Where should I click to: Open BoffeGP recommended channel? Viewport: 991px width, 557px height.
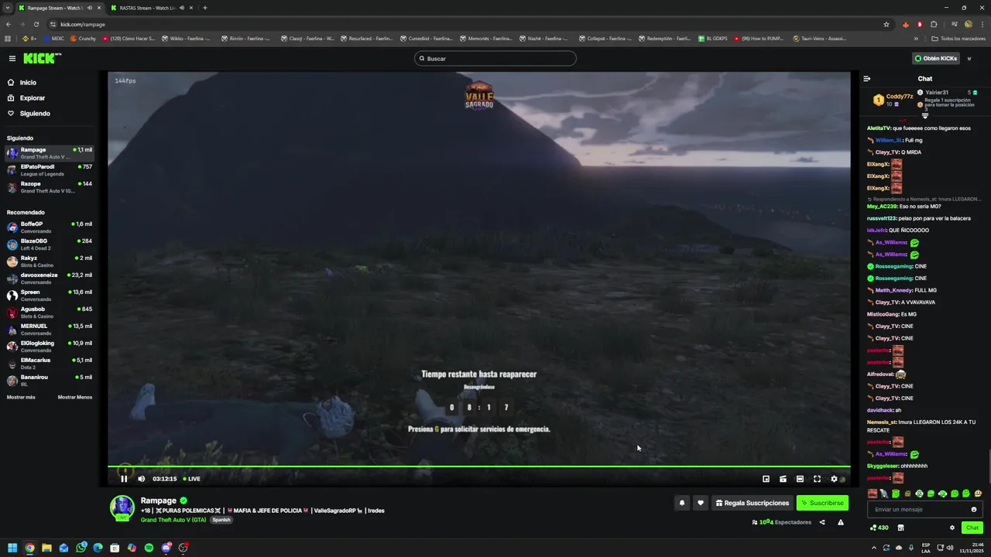click(50, 227)
